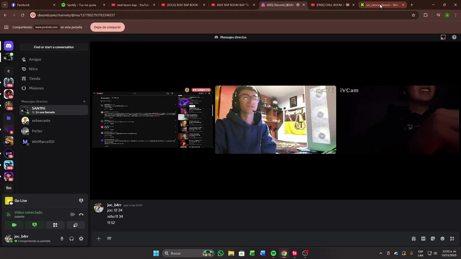Toggle microphone mute
This screenshot has height=259, width=461.
[62, 238]
